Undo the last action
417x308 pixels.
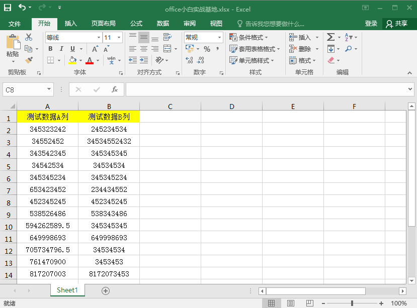[22, 8]
